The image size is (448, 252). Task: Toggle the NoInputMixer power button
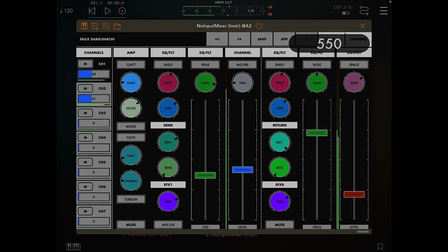(x=259, y=26)
